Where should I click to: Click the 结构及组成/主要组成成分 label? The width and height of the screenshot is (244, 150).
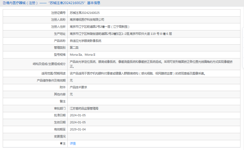coord(49,64)
